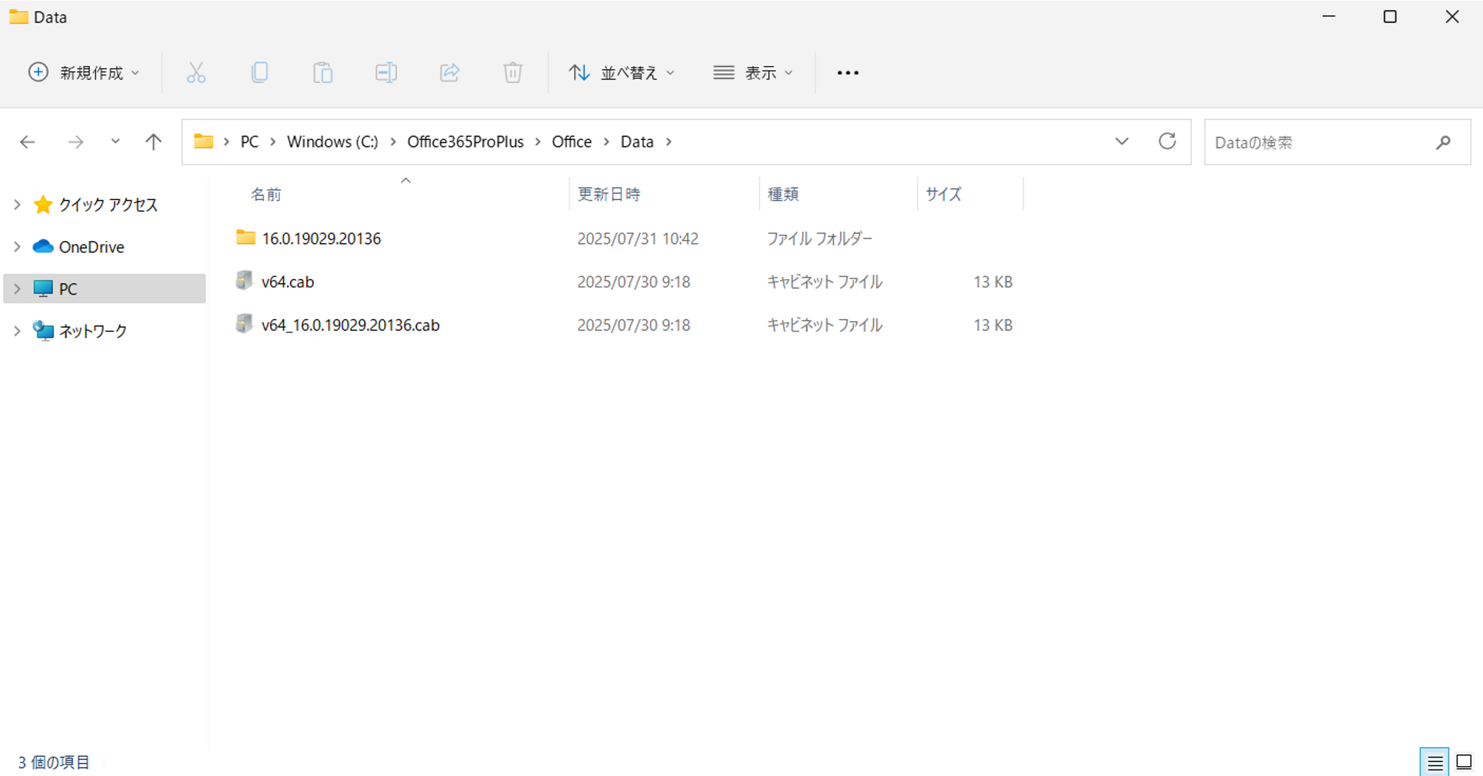Screen dimensions: 1483x776
Task: Select file v64_16.0.19029.20136.cab
Action: [350, 325]
